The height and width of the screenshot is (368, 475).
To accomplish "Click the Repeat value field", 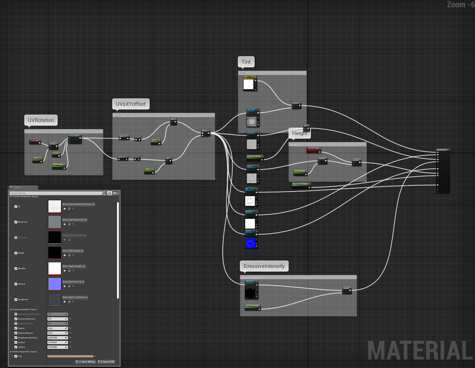I will pyautogui.click(x=58, y=328).
